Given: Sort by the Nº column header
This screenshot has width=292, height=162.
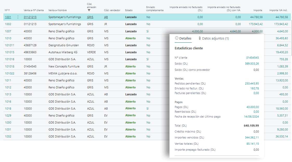Looking at the screenshot, I should [x=7, y=10].
